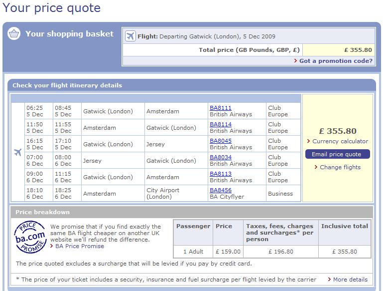
Task: Open the 'Got a promotion code?' link
Action: tap(336, 61)
